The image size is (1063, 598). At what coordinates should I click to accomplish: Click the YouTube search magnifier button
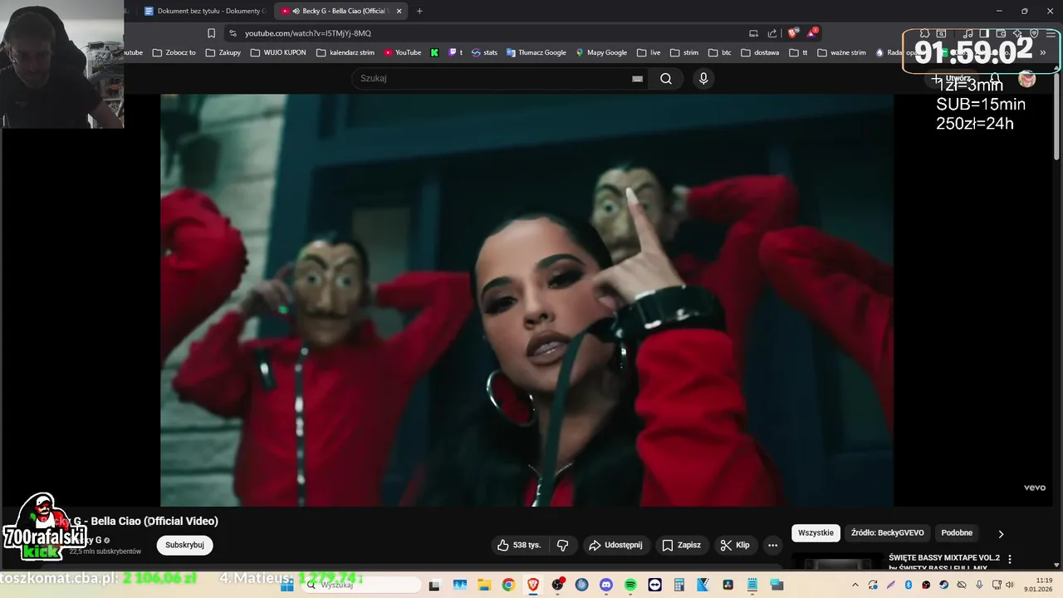tap(666, 79)
